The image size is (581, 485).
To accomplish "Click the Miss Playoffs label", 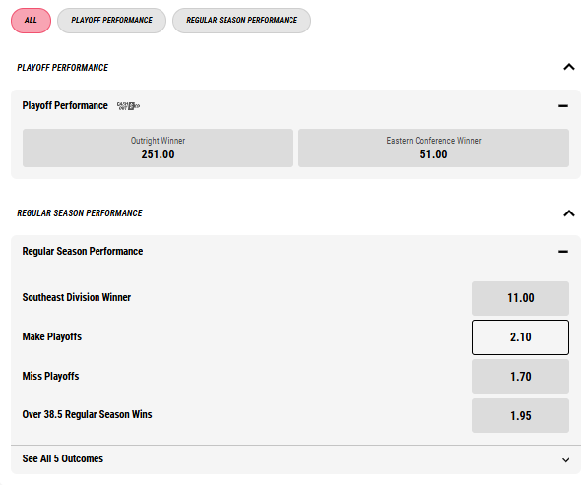I will pyautogui.click(x=50, y=376).
